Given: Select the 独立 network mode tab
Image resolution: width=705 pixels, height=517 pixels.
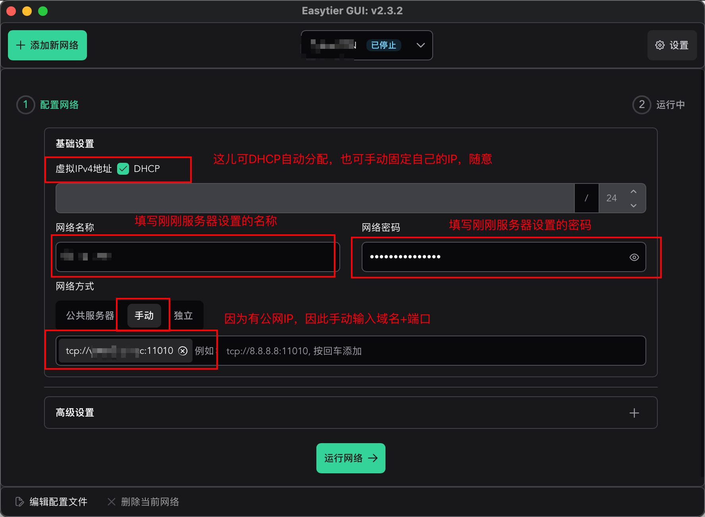Looking at the screenshot, I should (x=183, y=315).
